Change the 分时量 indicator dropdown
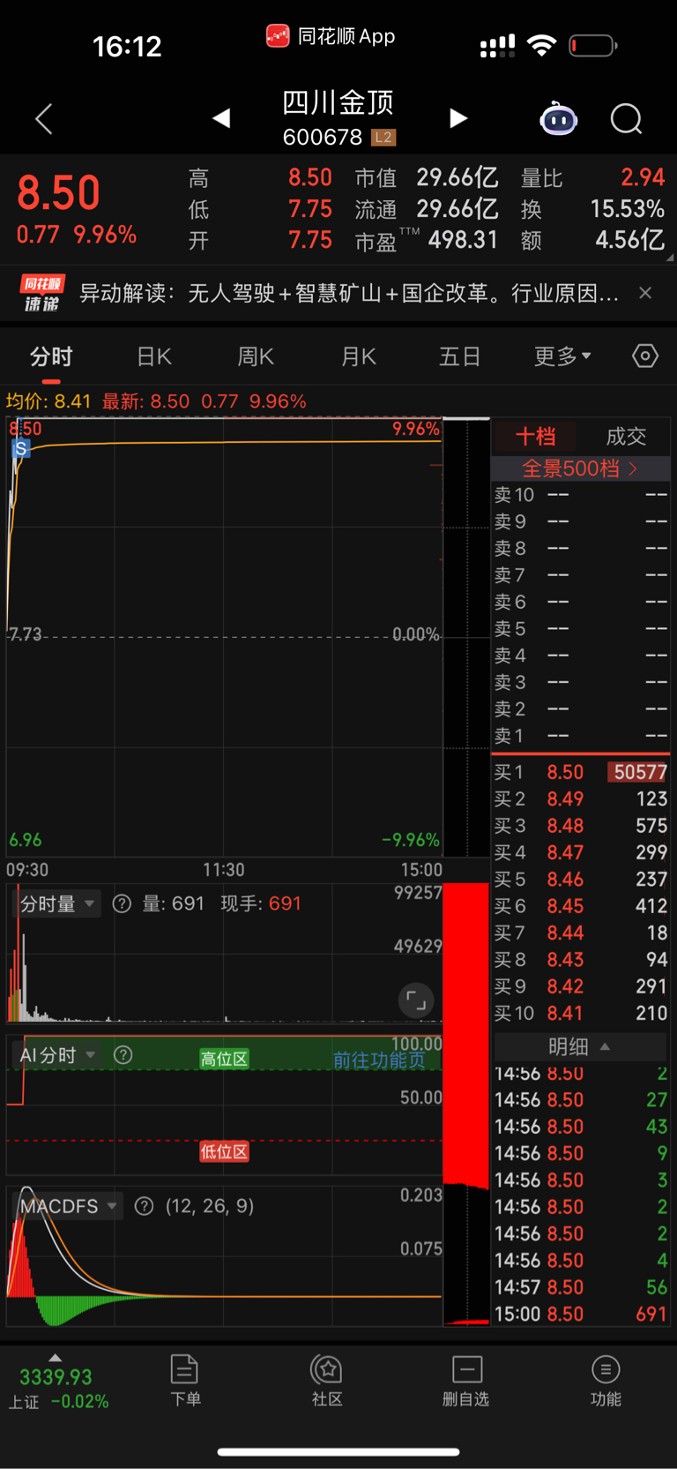The height and width of the screenshot is (1469, 677). click(x=59, y=903)
